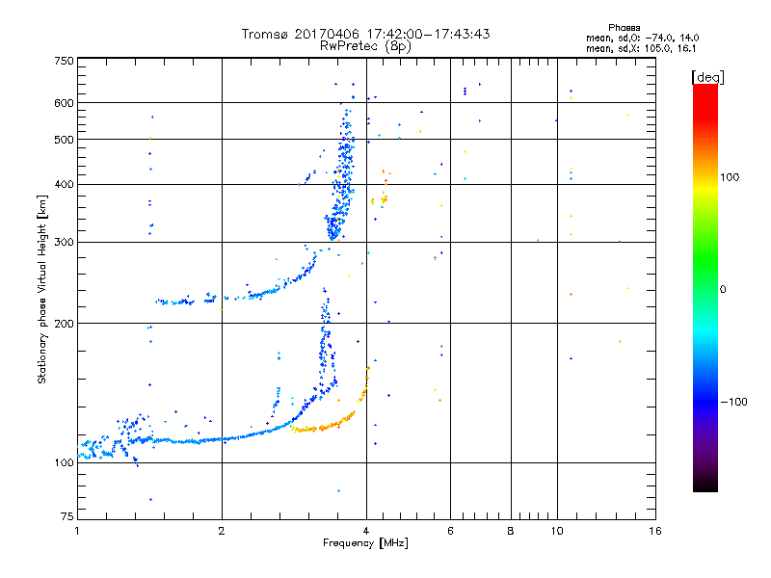Viewport: 771px width, 578px height.
Task: Select the '[deg]' colorbar unit label
Action: tap(707, 77)
